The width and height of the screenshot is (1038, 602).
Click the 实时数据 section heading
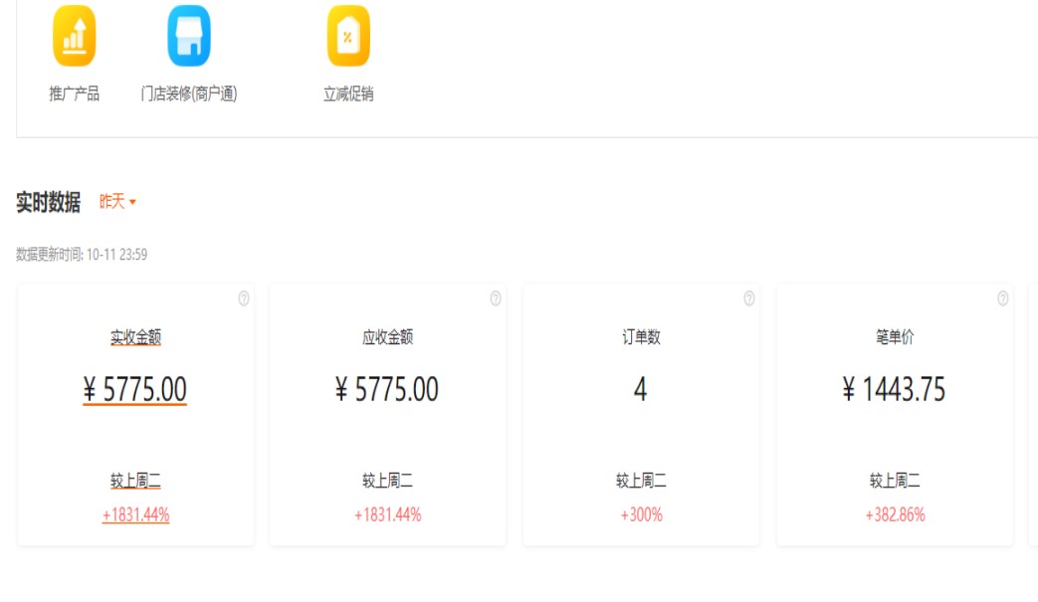(x=49, y=202)
